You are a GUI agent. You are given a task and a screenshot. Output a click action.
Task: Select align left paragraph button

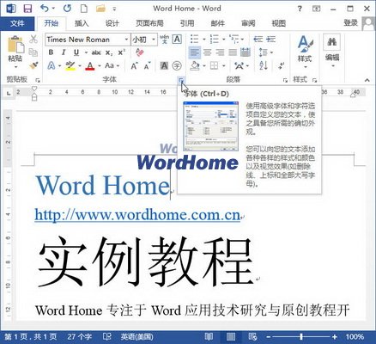pyautogui.click(x=195, y=52)
